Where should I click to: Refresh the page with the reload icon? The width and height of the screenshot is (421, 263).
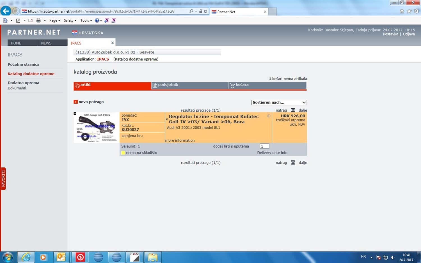(x=205, y=11)
